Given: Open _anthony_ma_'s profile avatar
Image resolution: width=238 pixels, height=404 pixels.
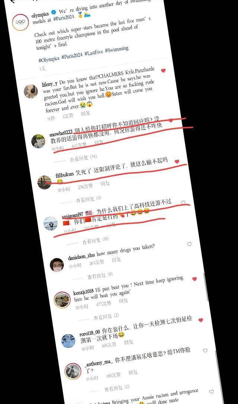Looking at the screenshot, I should [73, 371].
